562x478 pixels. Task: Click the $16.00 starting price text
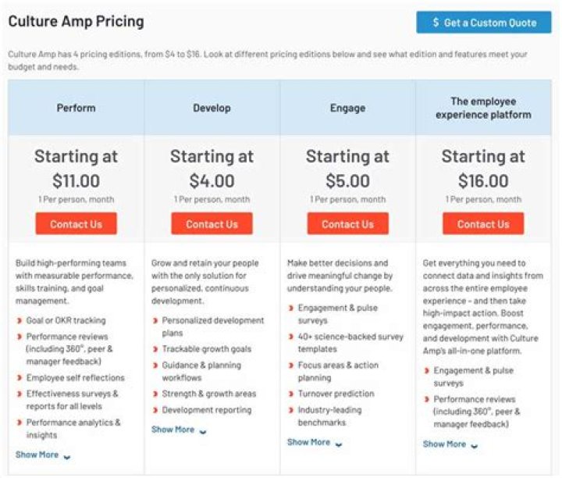[x=483, y=180]
